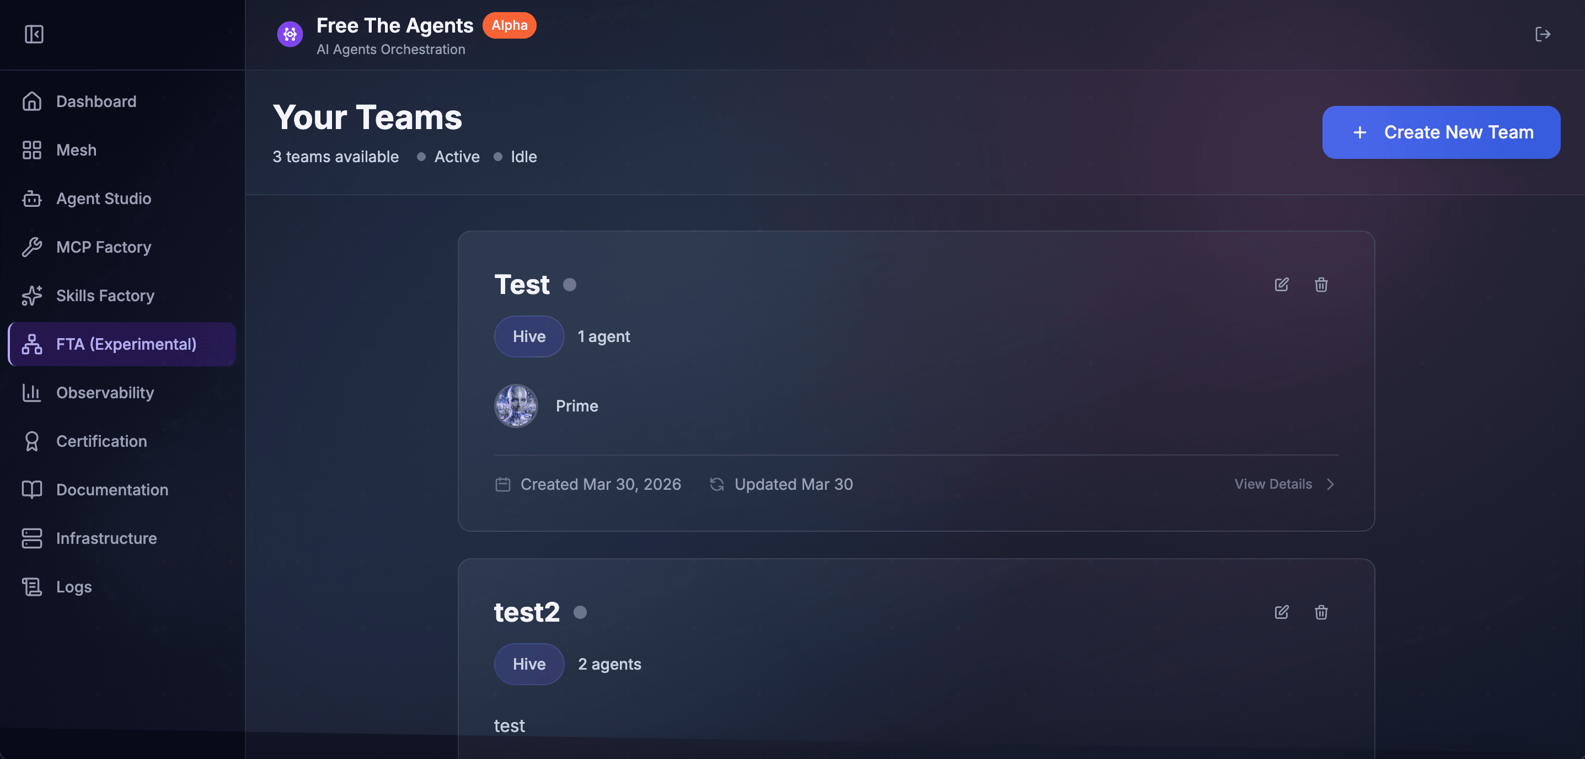
Task: Open the edit icon for the Test team
Action: 1282,285
